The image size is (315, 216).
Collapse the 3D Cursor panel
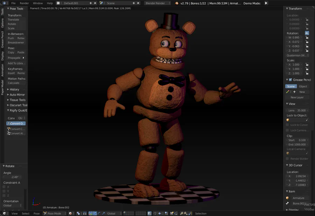[x=287, y=165]
